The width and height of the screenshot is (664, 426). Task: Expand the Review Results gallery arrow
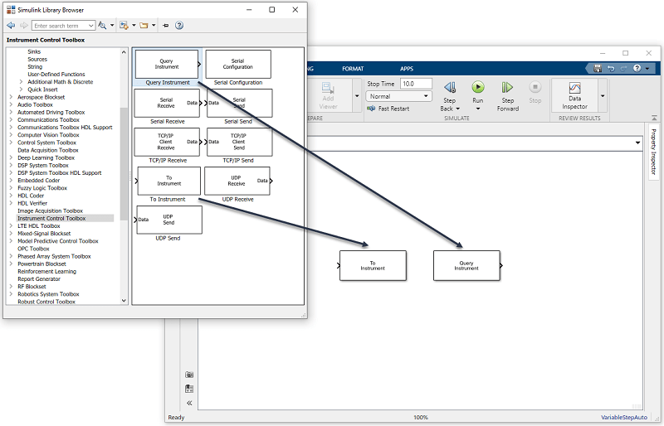[603, 96]
